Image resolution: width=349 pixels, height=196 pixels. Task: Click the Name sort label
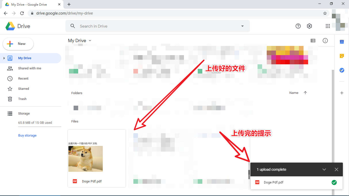click(294, 93)
